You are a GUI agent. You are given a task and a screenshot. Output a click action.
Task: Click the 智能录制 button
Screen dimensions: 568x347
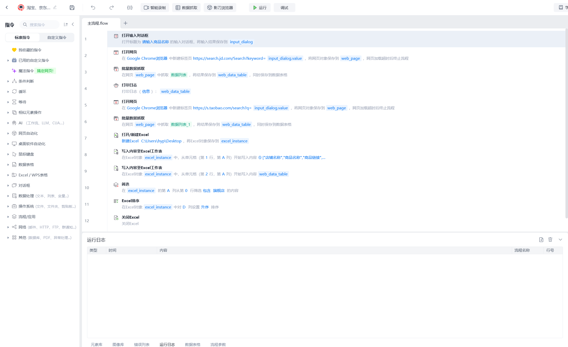point(155,8)
